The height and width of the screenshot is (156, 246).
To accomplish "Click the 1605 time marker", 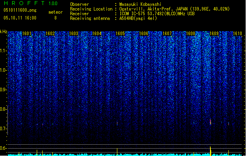I will pyautogui.click(x=120, y=34).
